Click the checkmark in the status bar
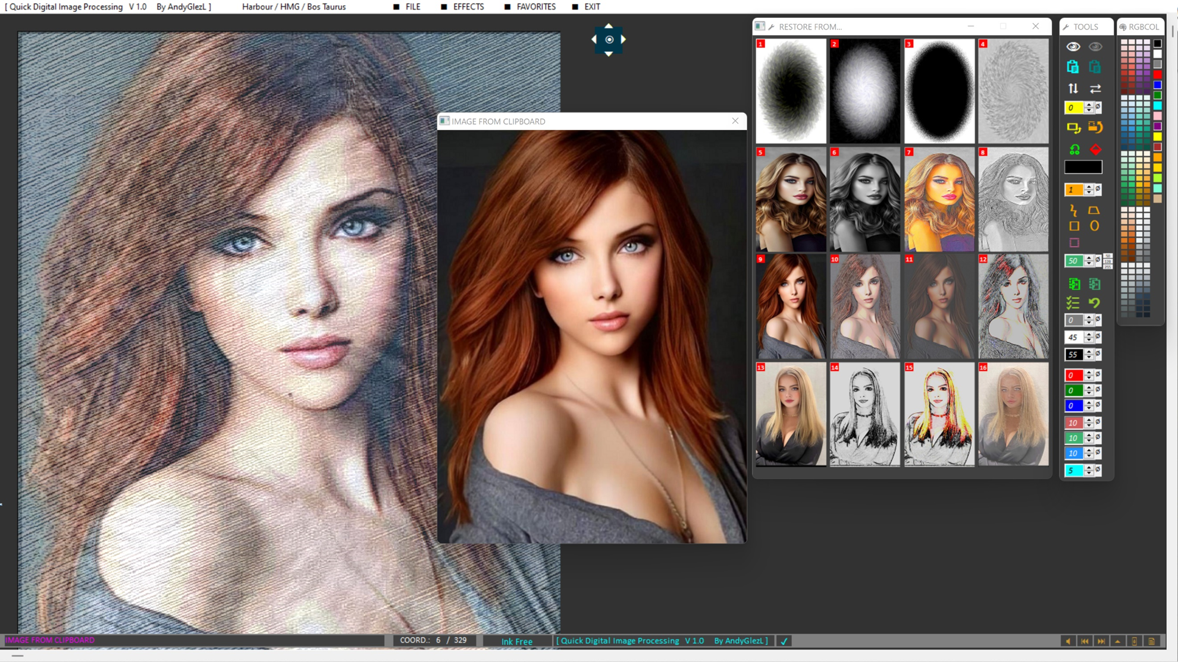 pos(784,641)
